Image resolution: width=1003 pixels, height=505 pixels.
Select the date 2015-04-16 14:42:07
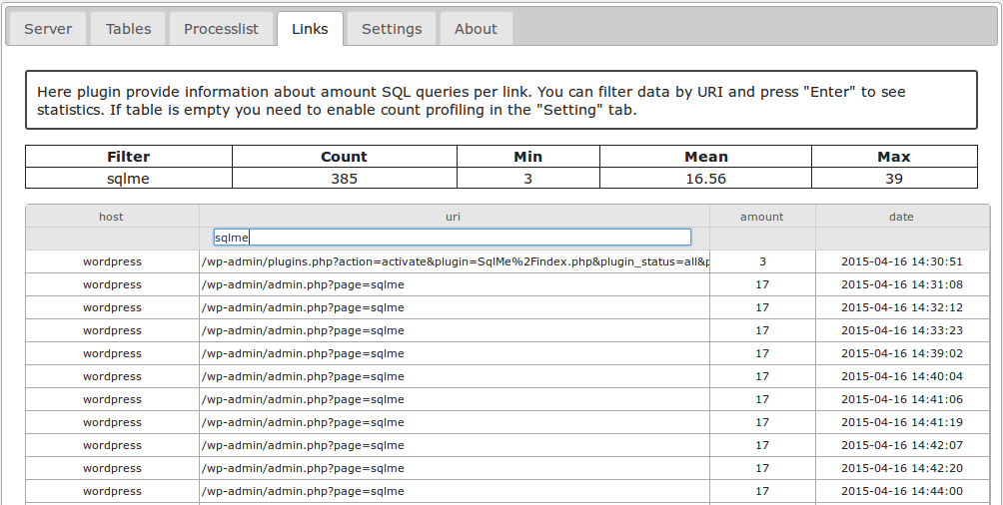[902, 445]
